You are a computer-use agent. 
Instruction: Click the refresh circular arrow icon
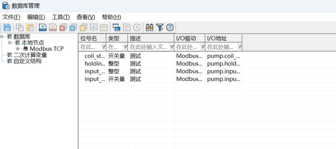point(127,27)
